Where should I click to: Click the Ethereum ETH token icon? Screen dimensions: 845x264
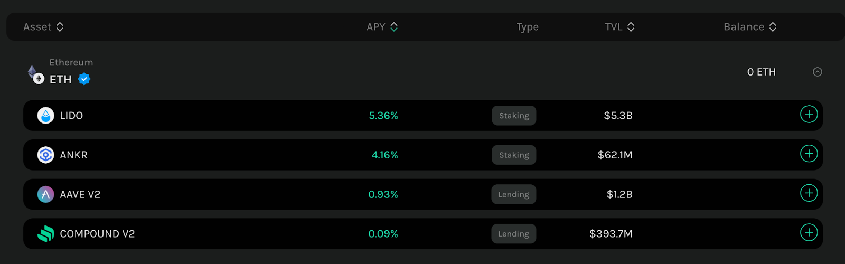(36, 74)
